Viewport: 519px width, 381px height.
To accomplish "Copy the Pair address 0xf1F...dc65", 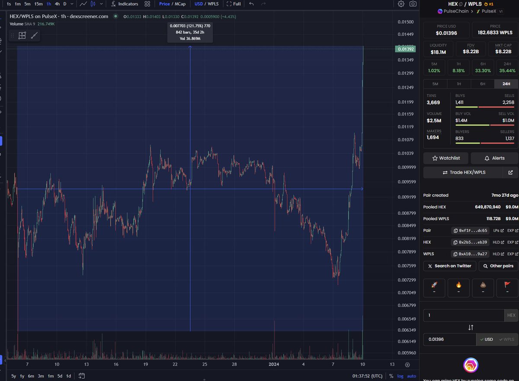I will [x=471, y=231].
